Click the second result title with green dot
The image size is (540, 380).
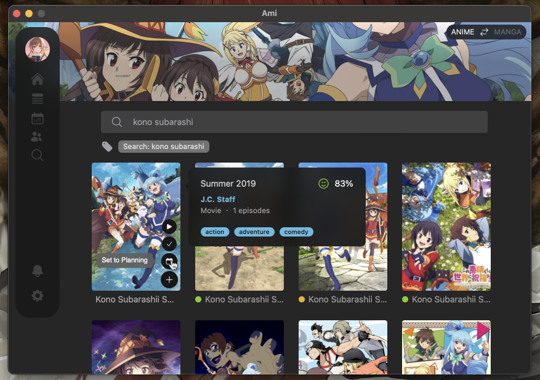click(x=244, y=299)
